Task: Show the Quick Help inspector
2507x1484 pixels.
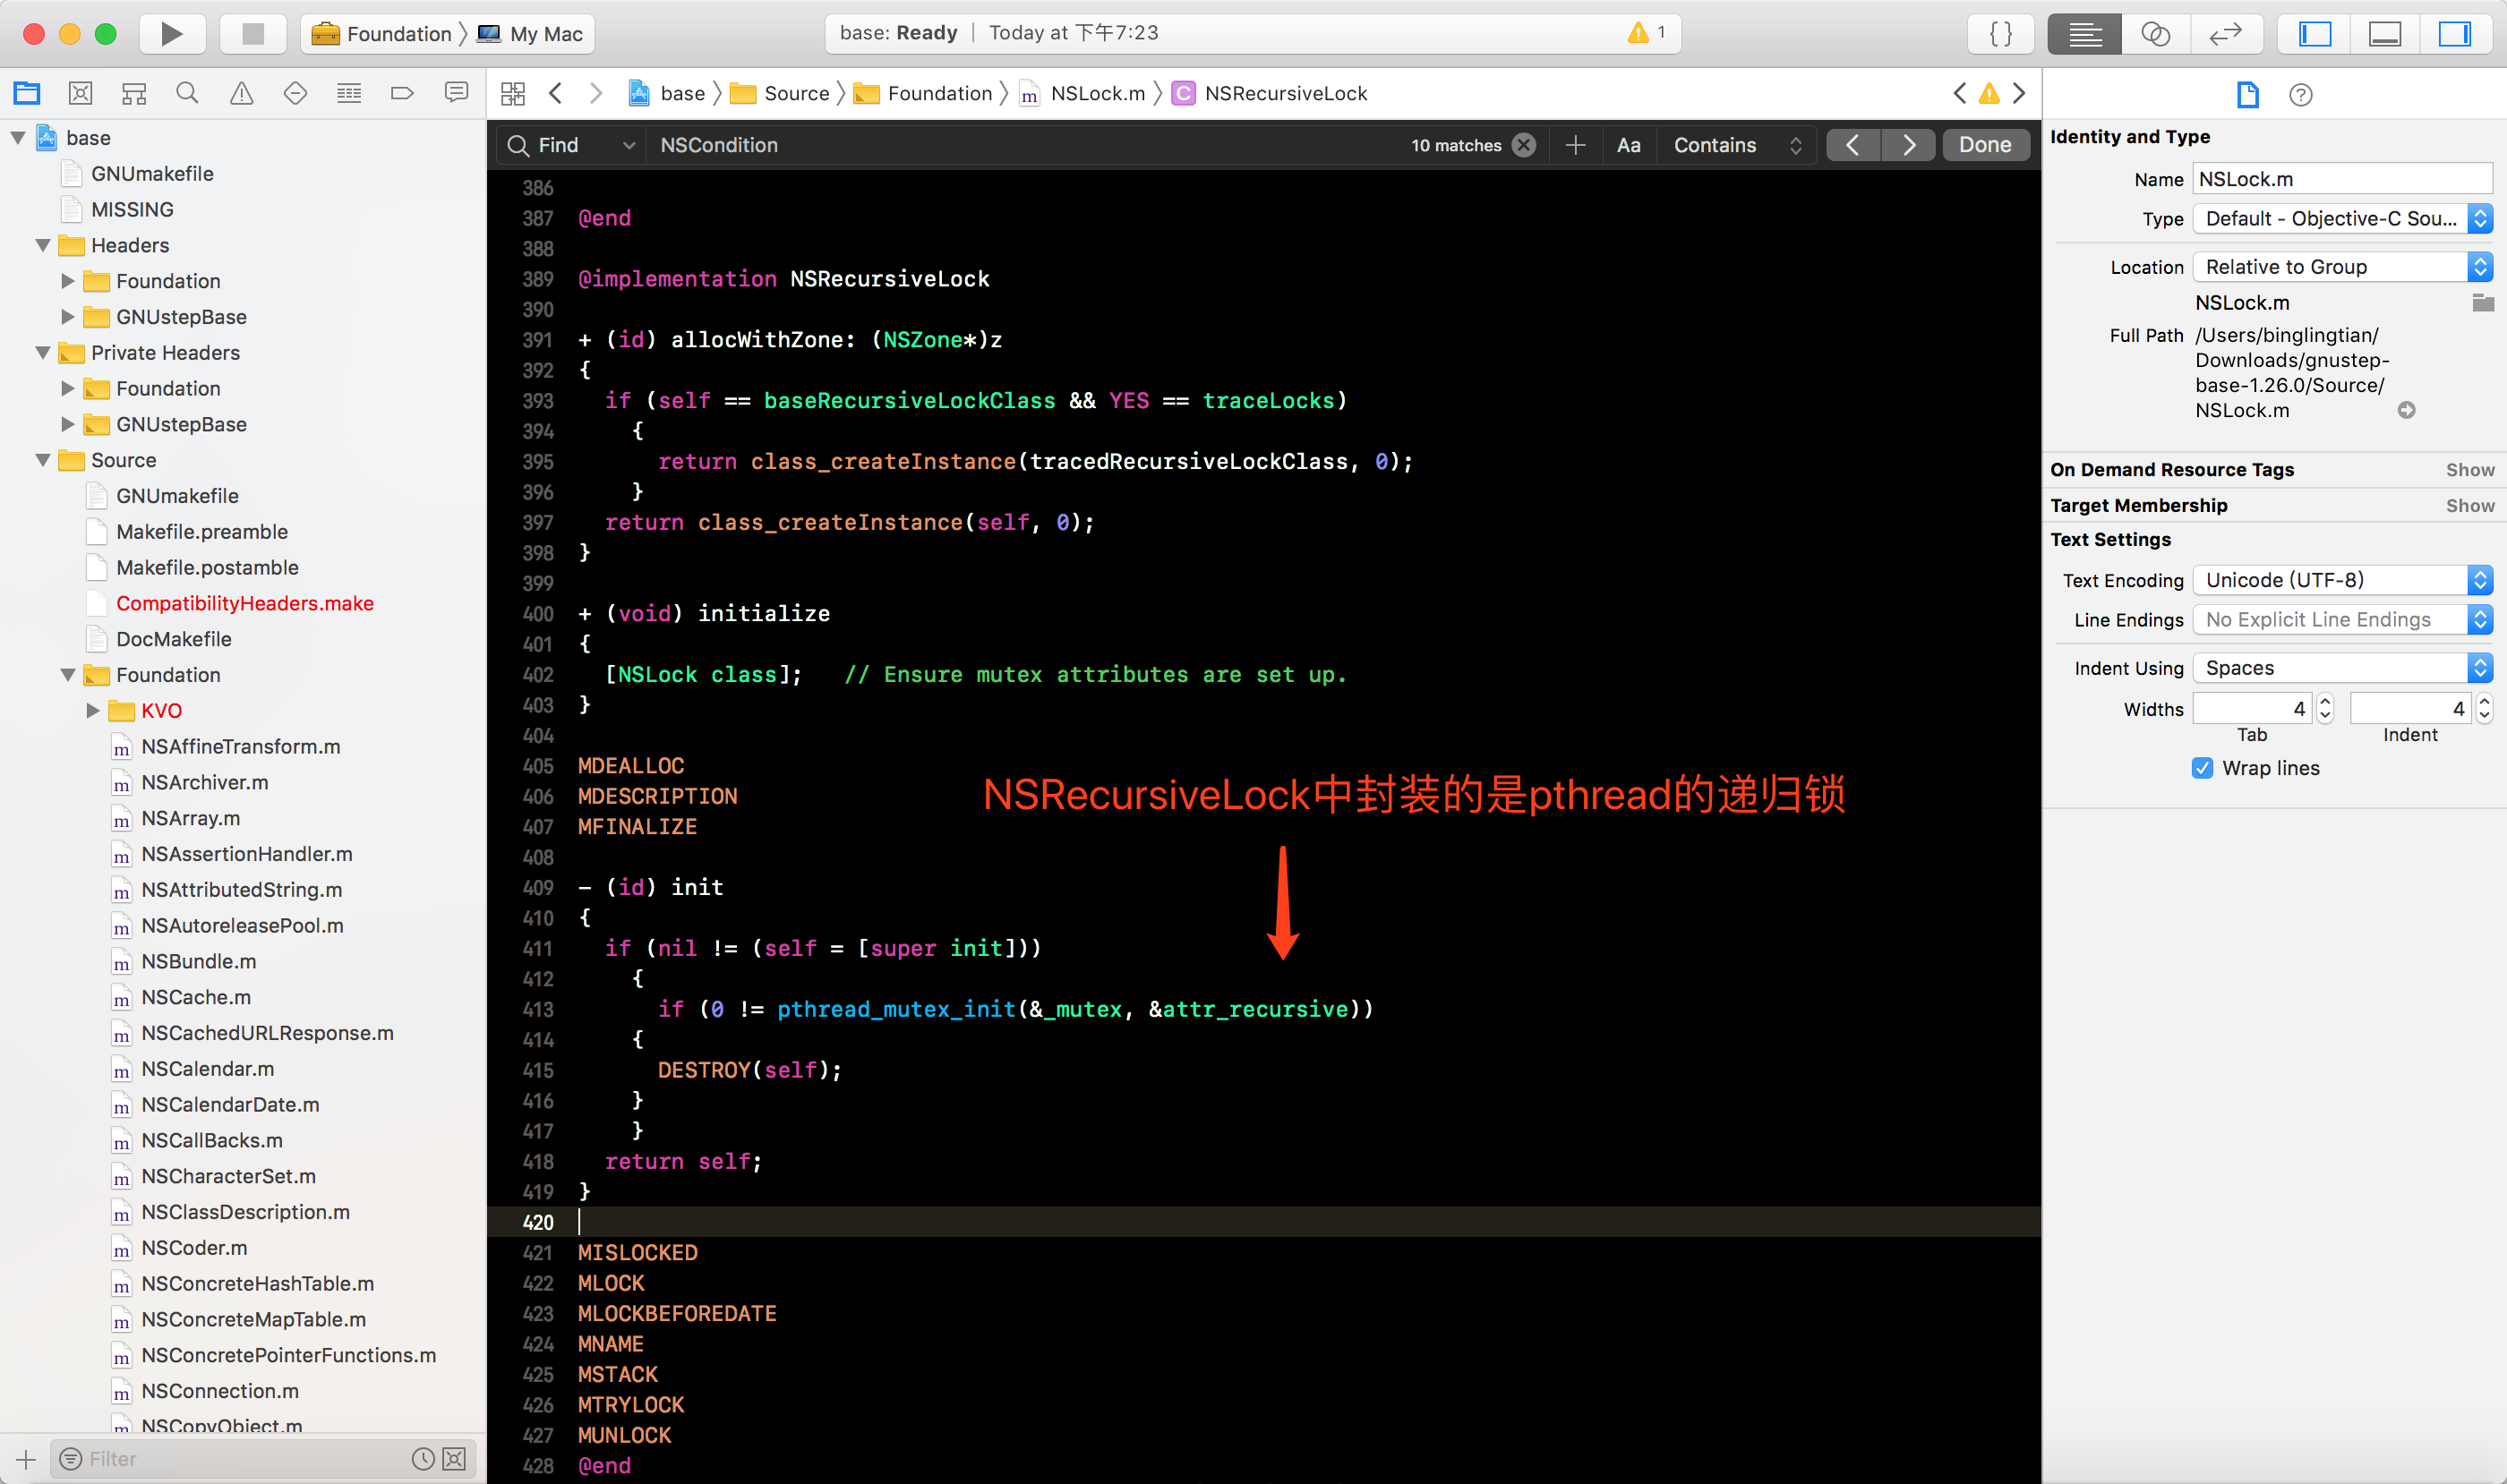Action: 2301,95
